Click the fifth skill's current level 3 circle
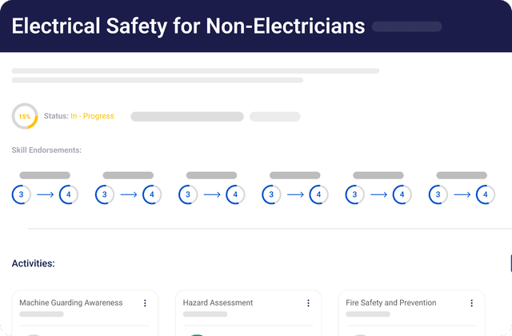Screen dimensions: 512x336 click(x=355, y=194)
